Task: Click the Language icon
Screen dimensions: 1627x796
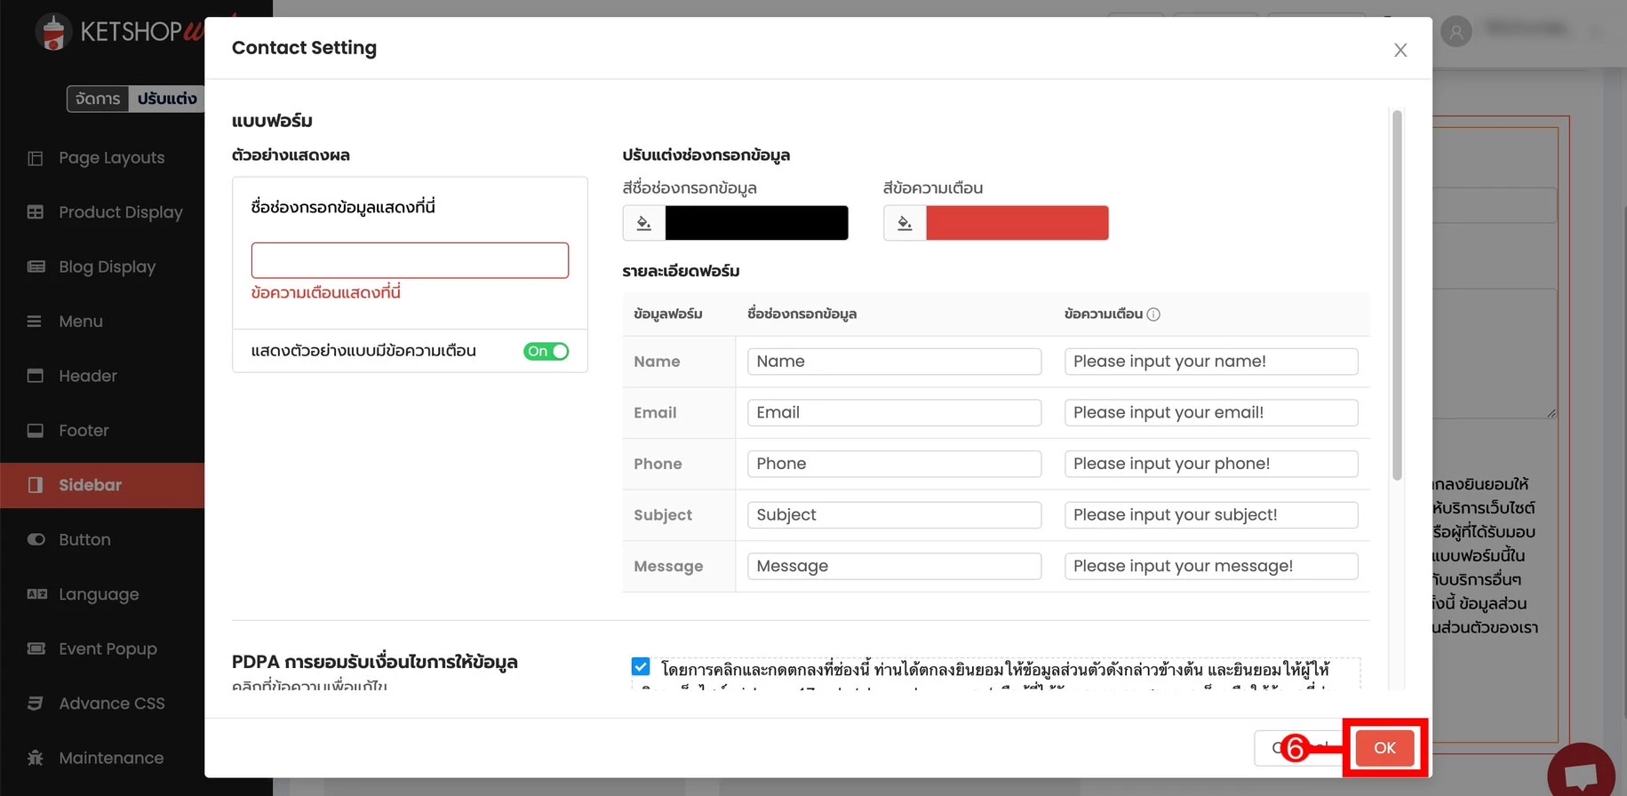Action: tap(36, 594)
